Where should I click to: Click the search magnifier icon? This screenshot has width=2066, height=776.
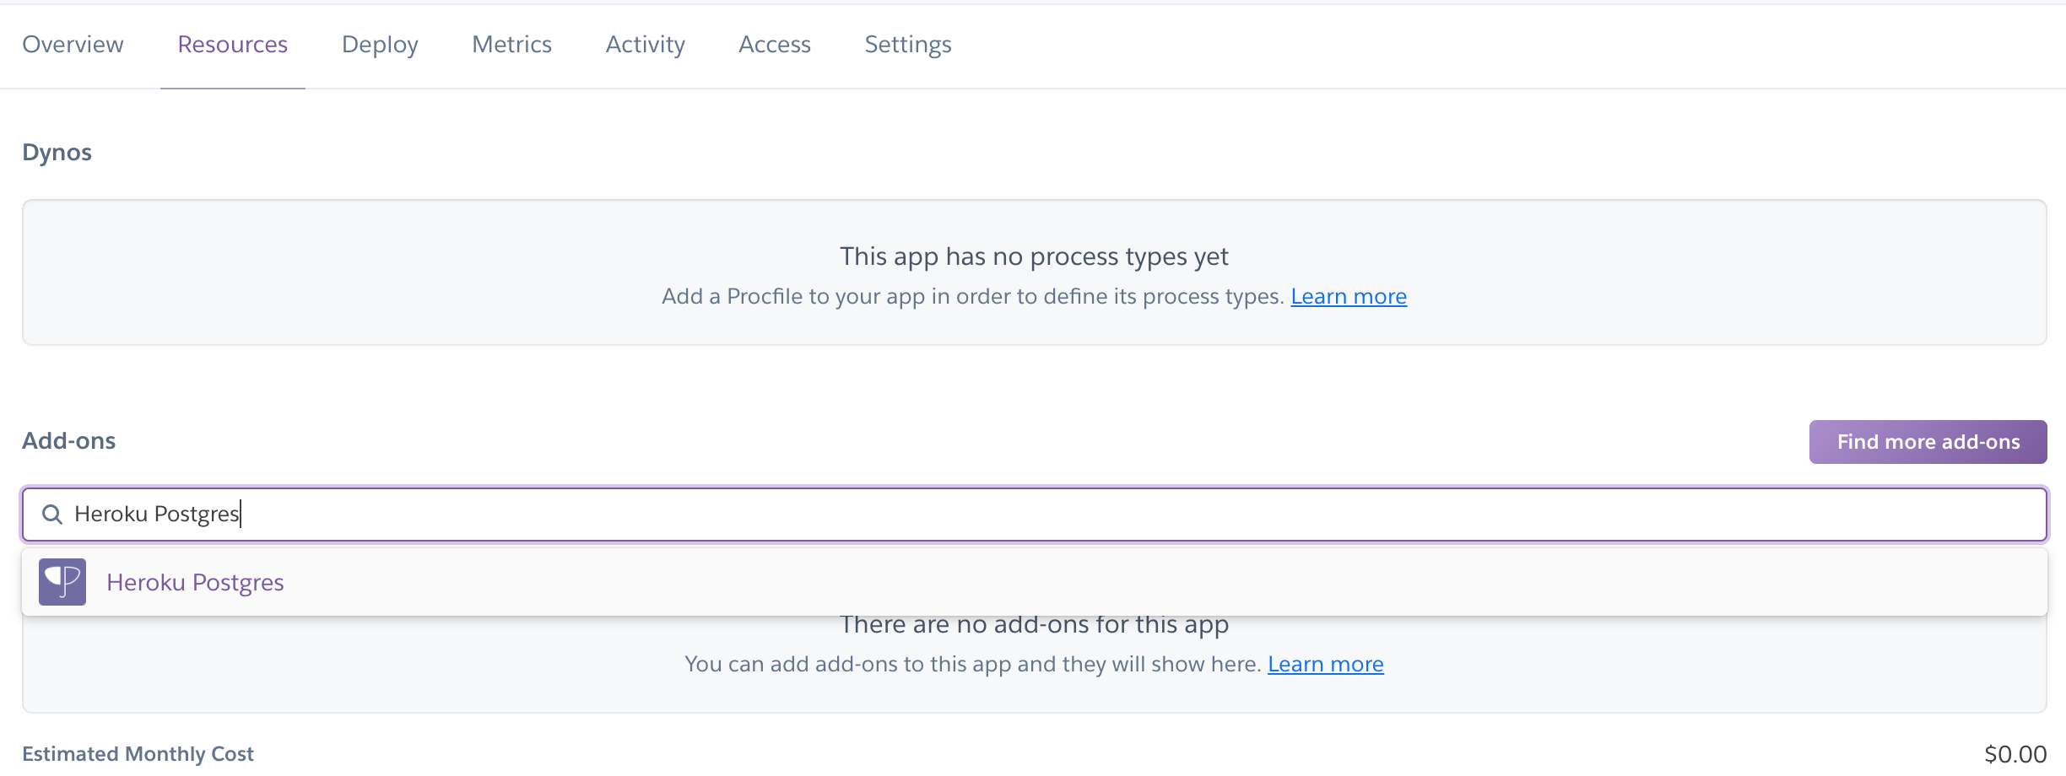[x=53, y=515]
